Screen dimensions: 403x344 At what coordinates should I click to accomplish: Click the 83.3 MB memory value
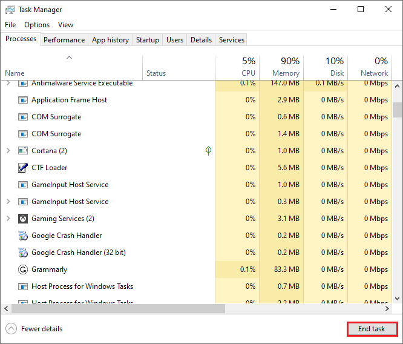click(287, 270)
